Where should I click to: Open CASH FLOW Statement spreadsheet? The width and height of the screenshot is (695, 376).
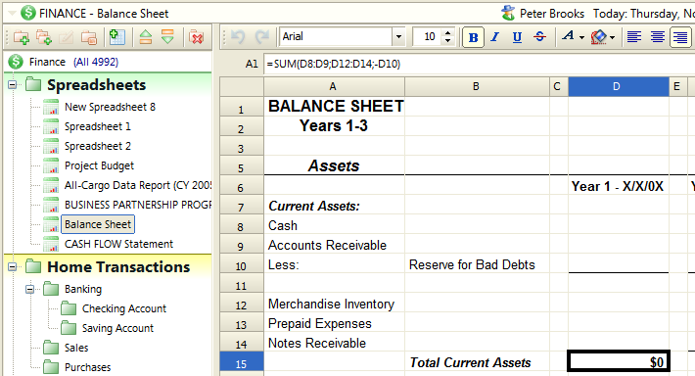click(x=118, y=244)
